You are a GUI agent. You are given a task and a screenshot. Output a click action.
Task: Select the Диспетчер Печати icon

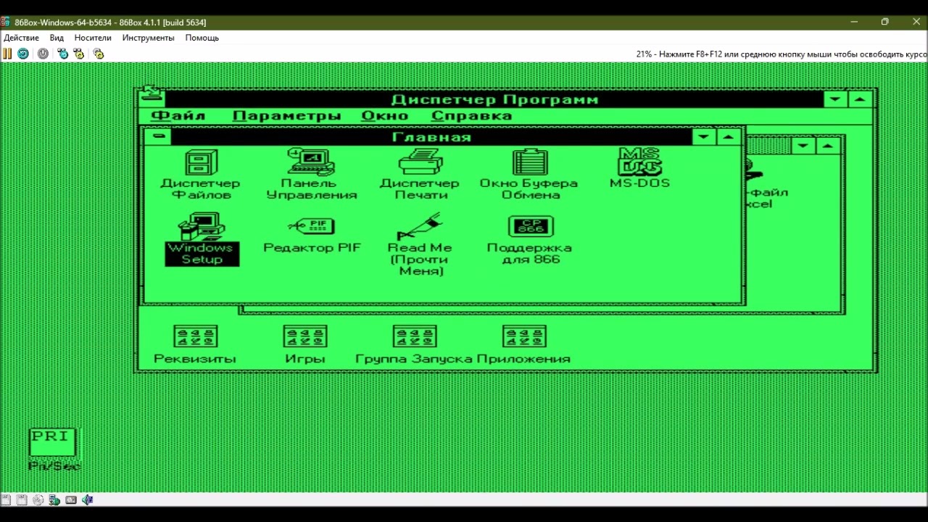coord(419,175)
